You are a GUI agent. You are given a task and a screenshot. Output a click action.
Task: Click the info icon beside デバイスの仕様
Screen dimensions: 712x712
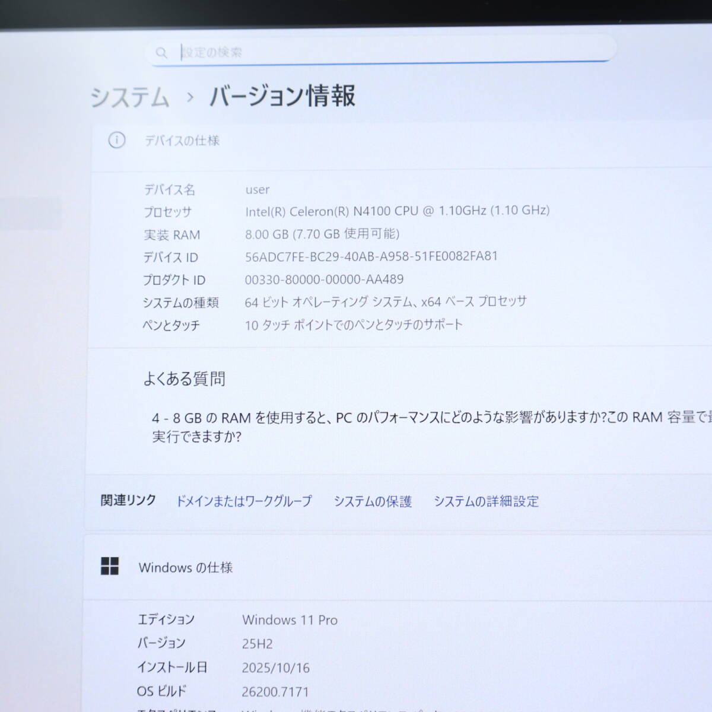118,141
